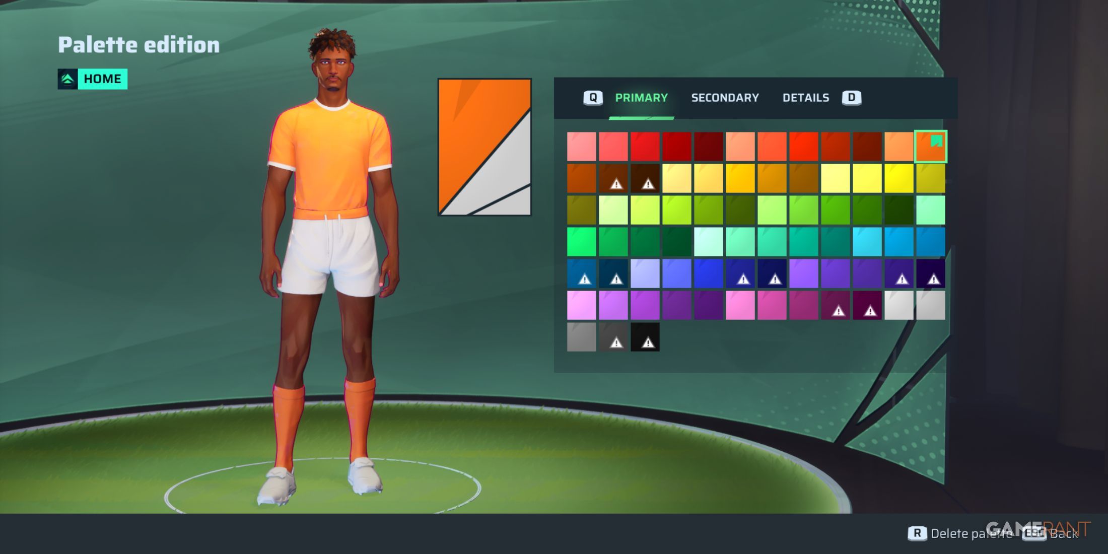Switch to the SECONDARY tab

725,97
